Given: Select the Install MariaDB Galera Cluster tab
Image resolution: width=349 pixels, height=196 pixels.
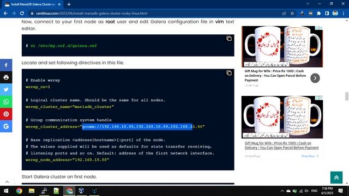Looking at the screenshot, I should point(32,4).
